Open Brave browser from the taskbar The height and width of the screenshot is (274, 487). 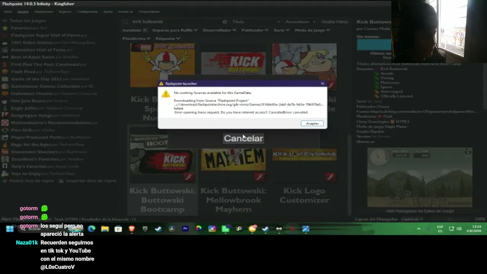tap(132, 229)
